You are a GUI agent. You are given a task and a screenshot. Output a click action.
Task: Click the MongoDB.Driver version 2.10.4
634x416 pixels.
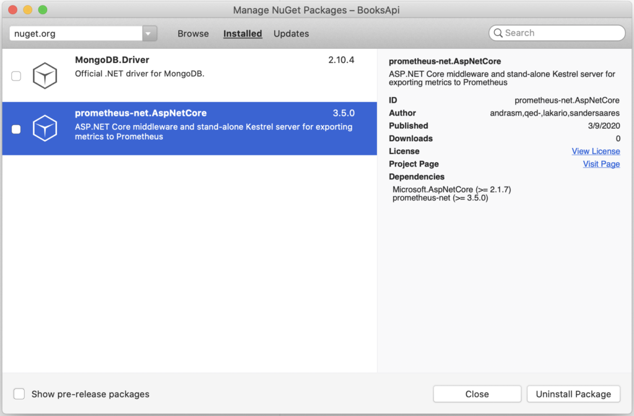[x=341, y=60]
